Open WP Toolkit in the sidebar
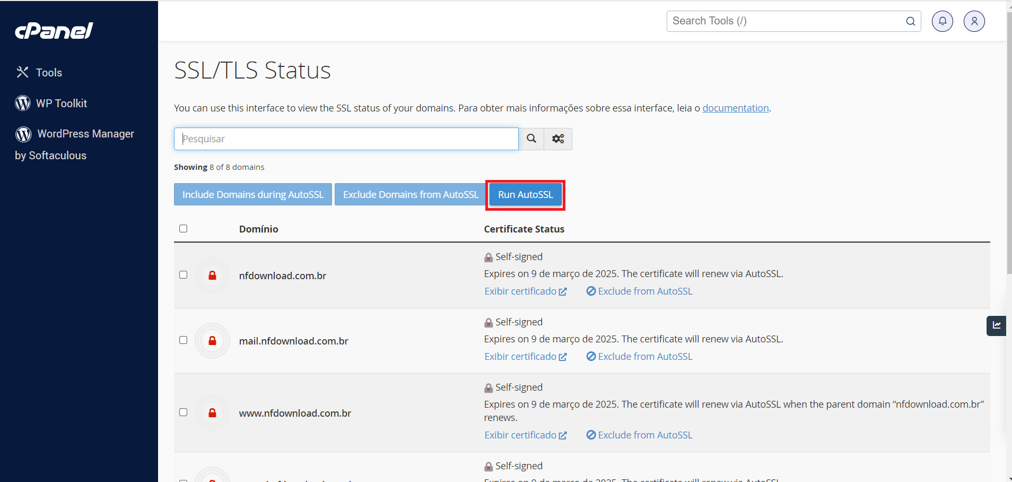Viewport: 1012px width, 482px height. (51, 103)
